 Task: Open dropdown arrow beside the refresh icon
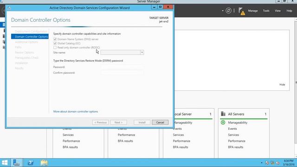pyautogui.click(x=223, y=11)
